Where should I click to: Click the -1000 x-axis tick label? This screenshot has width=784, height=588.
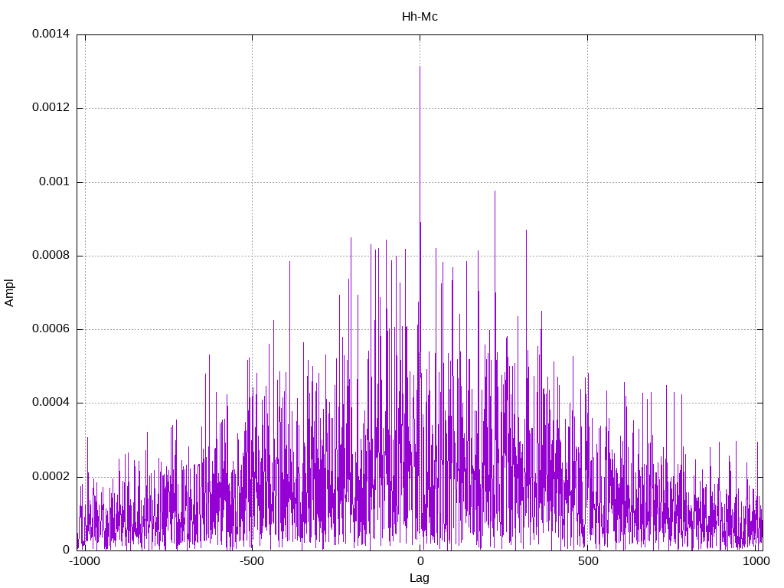pyautogui.click(x=84, y=561)
